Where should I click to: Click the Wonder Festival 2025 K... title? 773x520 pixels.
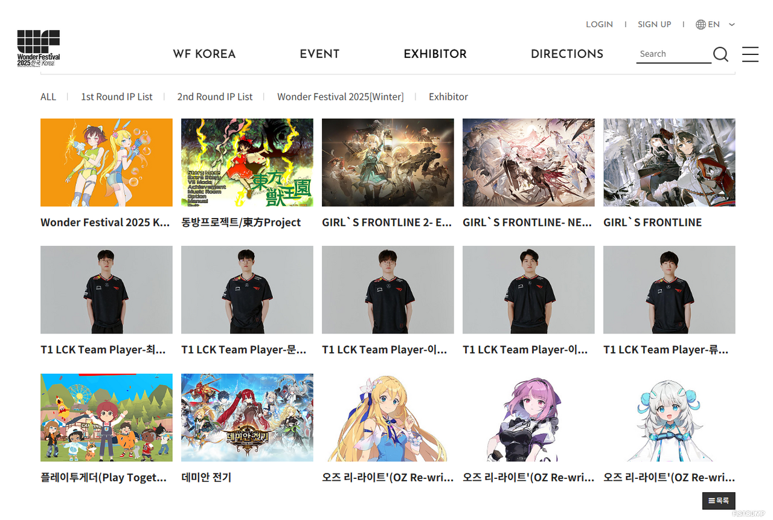point(105,222)
